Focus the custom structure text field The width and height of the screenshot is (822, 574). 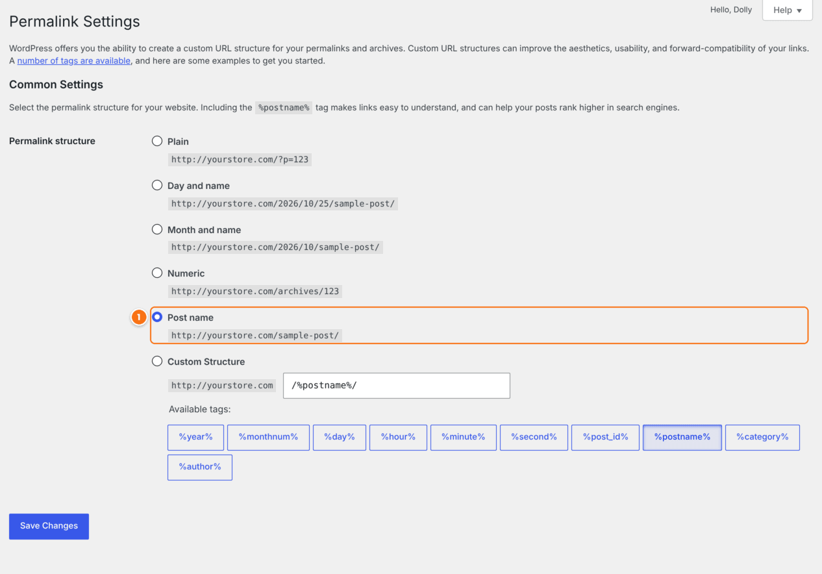[x=397, y=386]
